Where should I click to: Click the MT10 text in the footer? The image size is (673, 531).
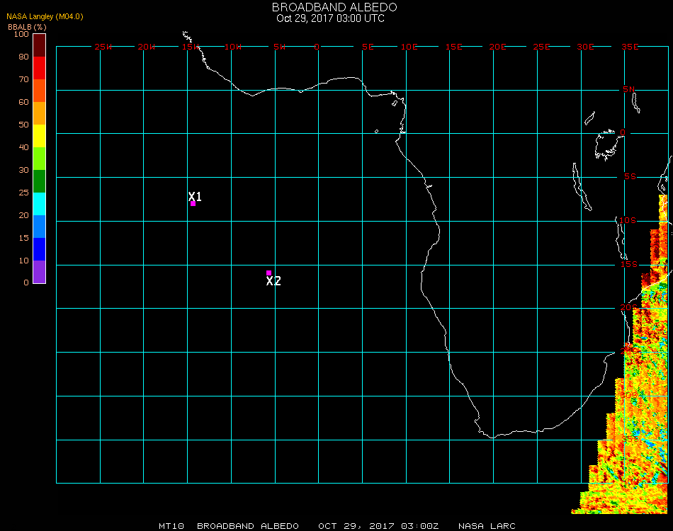click(172, 526)
